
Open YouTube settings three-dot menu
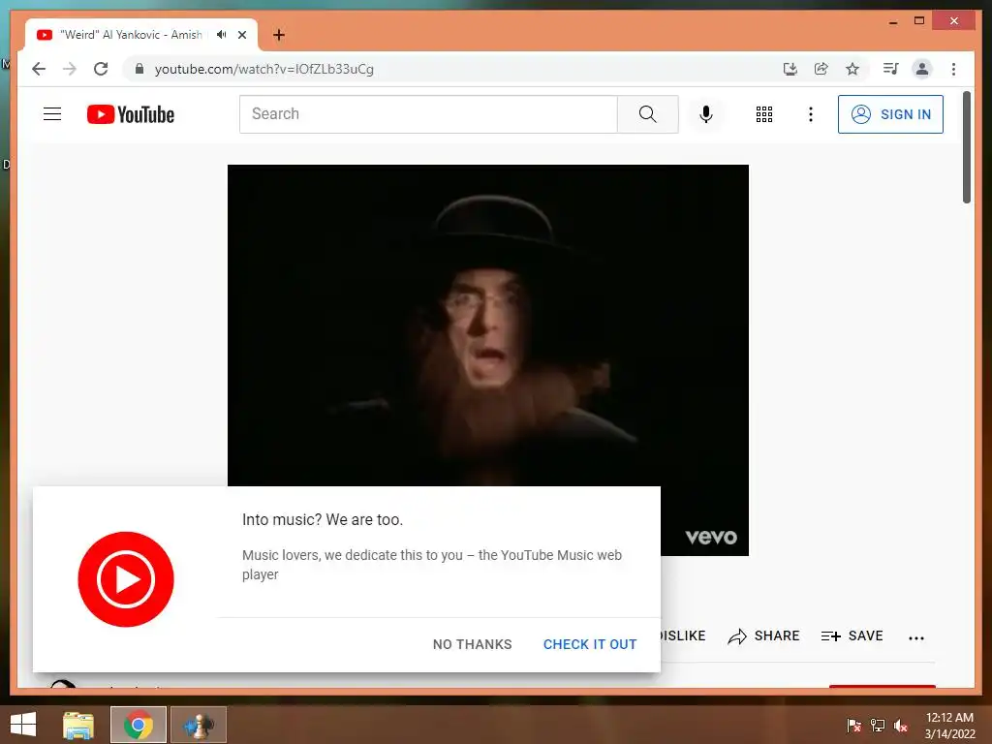tap(811, 114)
